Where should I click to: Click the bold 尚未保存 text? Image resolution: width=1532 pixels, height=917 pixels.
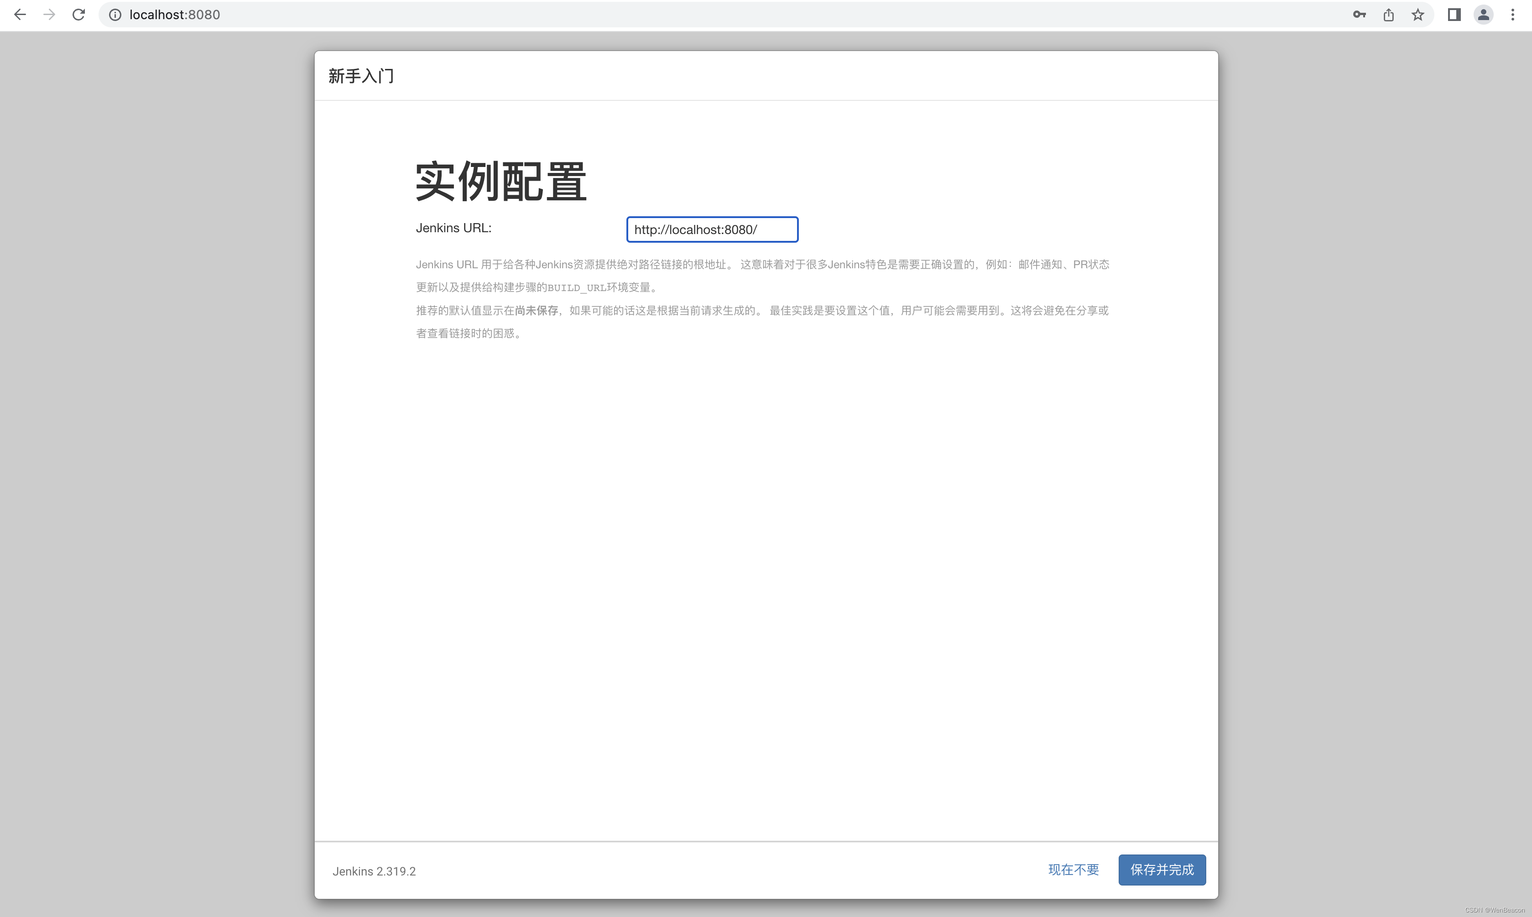tap(536, 311)
